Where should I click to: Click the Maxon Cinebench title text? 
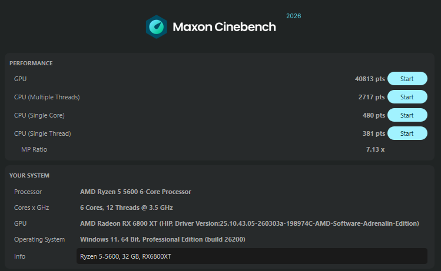coord(224,27)
